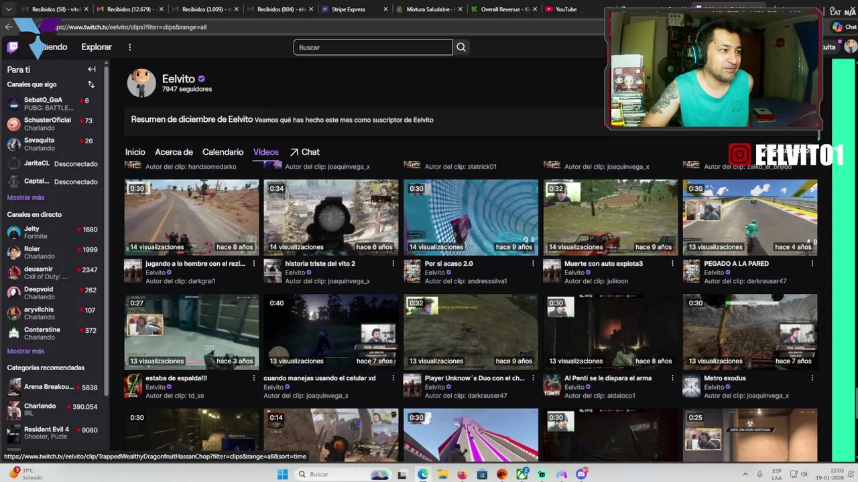The image size is (858, 482).
Task: Play the 'estaba de espalda!!!' clip thumbnail
Action: click(191, 331)
